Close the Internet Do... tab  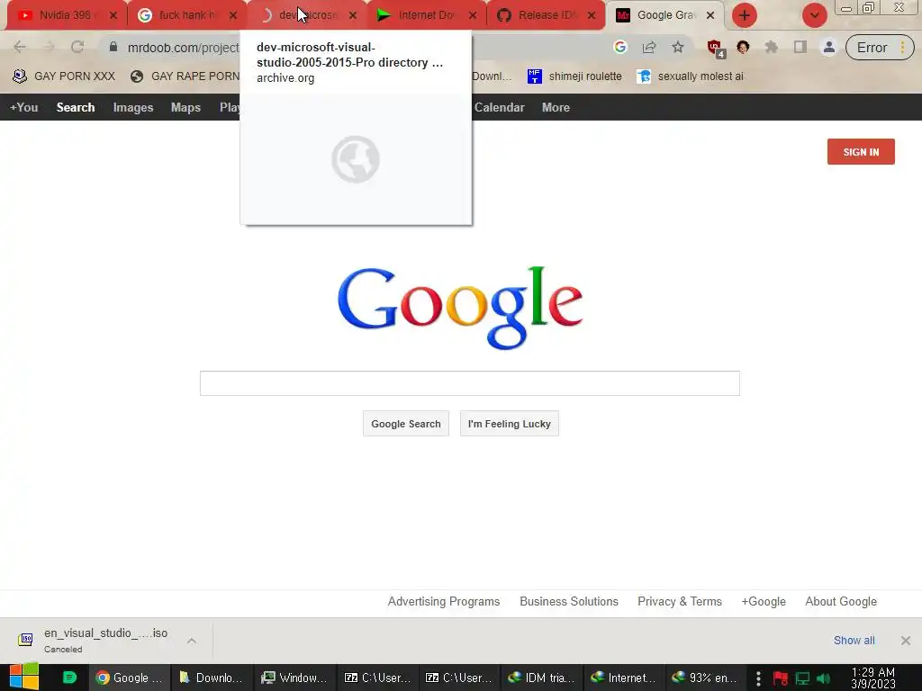click(x=472, y=15)
